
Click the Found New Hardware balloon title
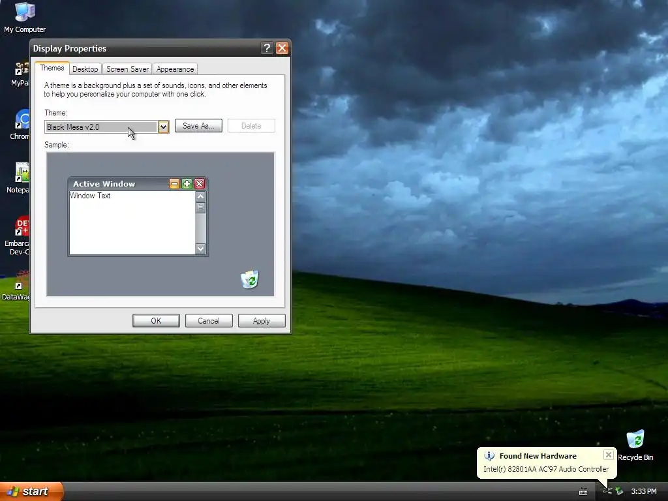point(538,456)
